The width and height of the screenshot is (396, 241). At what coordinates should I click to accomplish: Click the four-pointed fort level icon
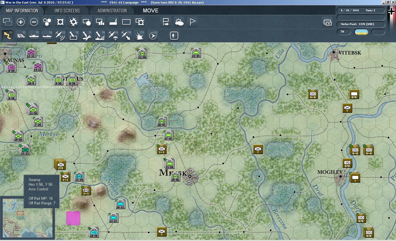[x=60, y=22]
